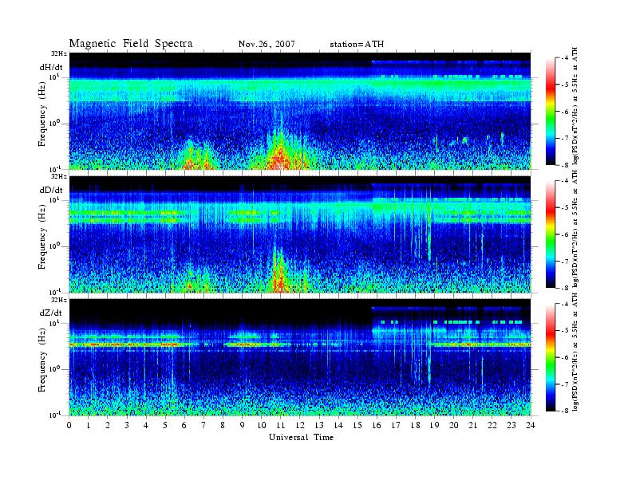Click hour tick "2" on the time axis
Image resolution: width=632 pixels, height=488 pixels.
pos(108,426)
